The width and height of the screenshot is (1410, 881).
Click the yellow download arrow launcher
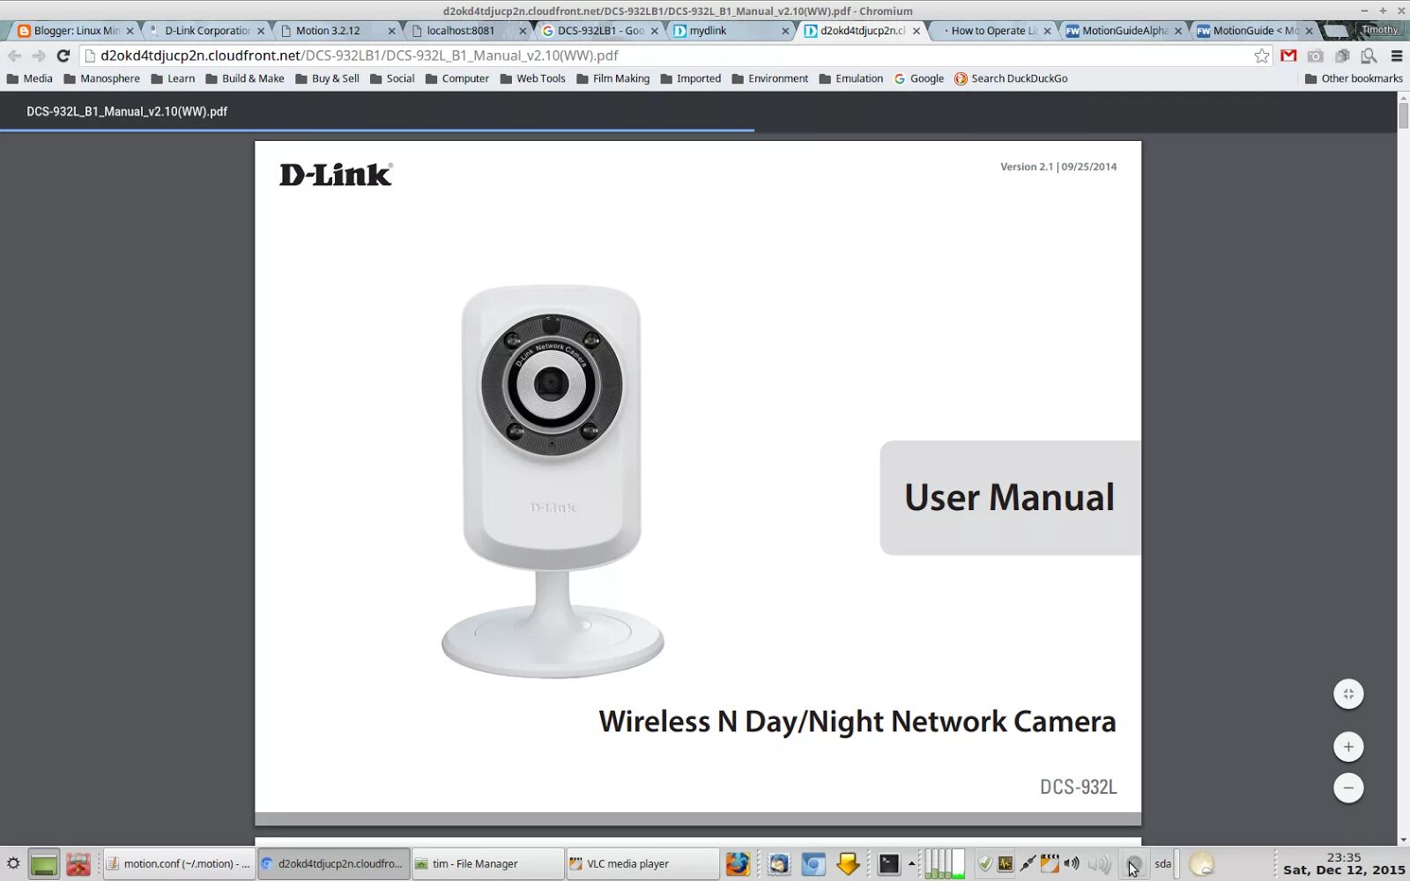pos(848,864)
